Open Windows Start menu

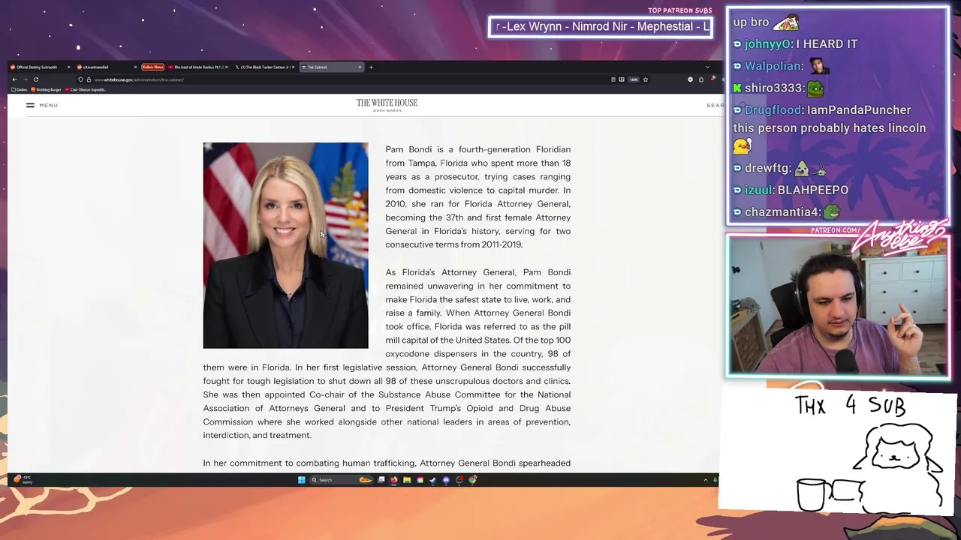tap(301, 480)
